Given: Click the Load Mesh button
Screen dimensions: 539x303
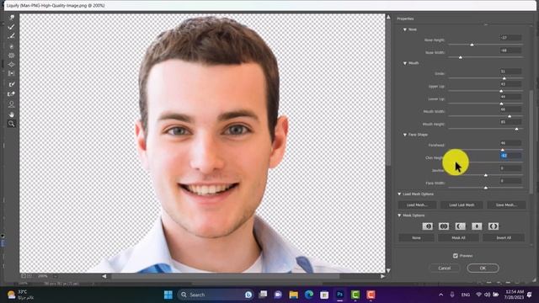Looking at the screenshot, I should (418, 205).
